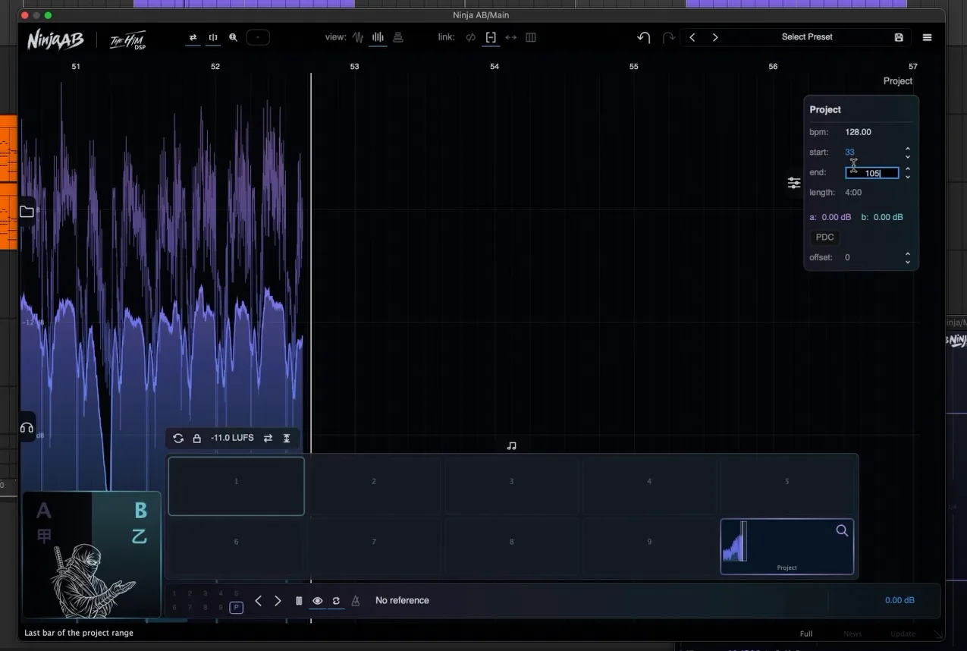Decrease end bar with down stepper arrow

908,177
